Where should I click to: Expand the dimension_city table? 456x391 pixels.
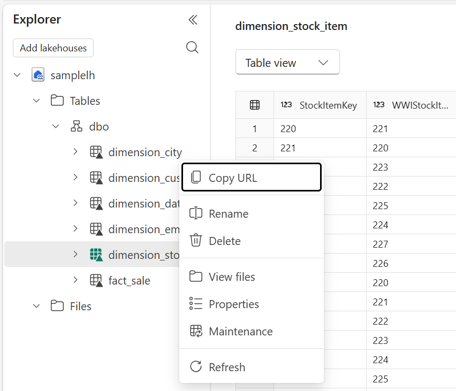click(x=75, y=152)
